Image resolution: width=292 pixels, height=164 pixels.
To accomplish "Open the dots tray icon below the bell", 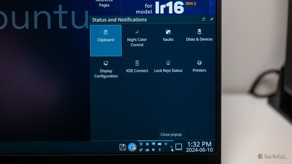I will [x=141, y=150].
